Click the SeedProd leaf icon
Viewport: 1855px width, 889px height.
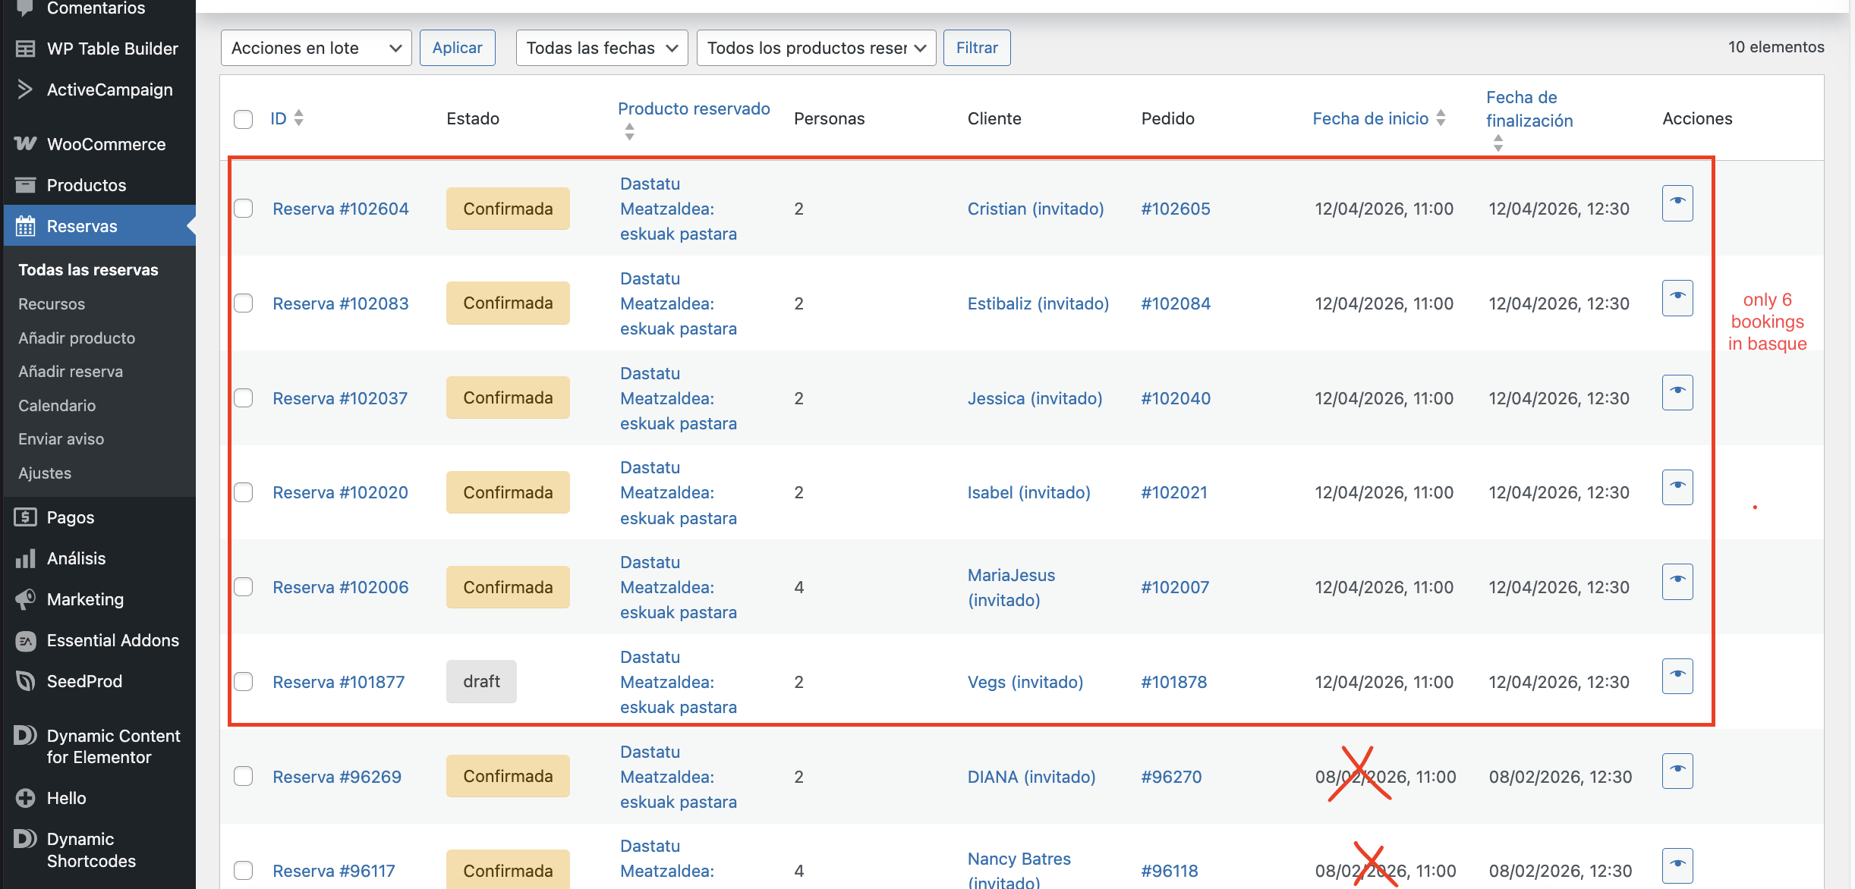25,681
